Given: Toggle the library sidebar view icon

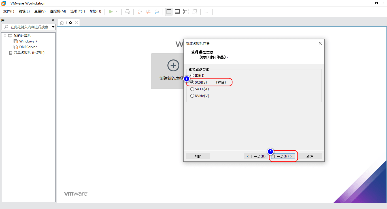Looking at the screenshot, I should [169, 12].
